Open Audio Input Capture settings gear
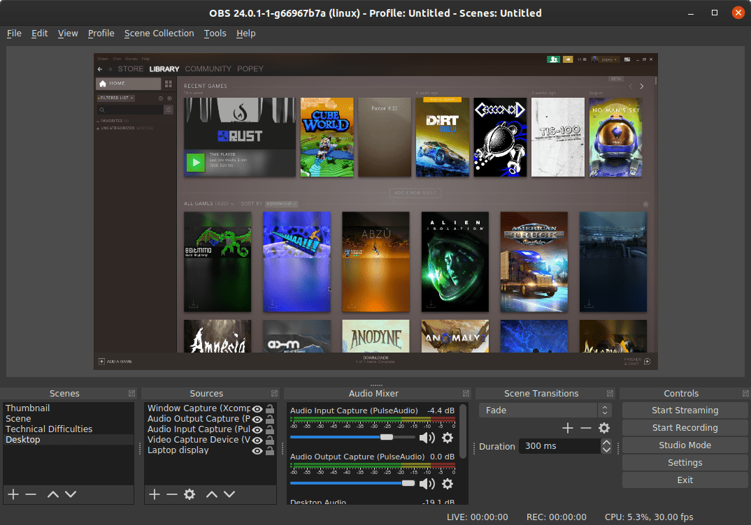The height and width of the screenshot is (525, 751). click(448, 438)
